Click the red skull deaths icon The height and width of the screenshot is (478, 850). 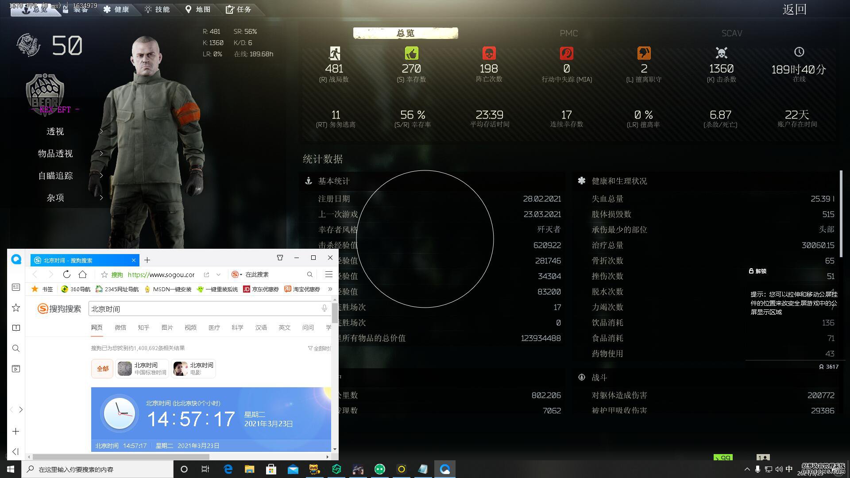click(489, 54)
